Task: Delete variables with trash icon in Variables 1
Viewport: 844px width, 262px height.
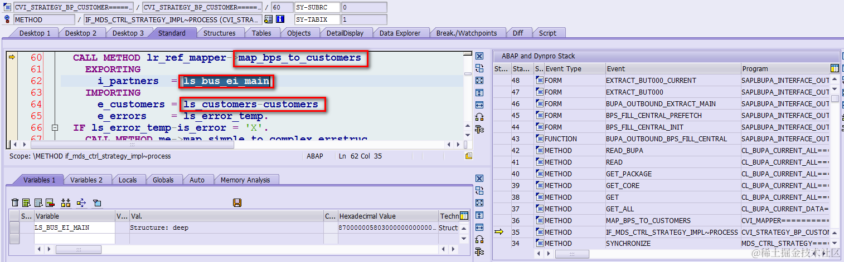Action: pos(15,203)
